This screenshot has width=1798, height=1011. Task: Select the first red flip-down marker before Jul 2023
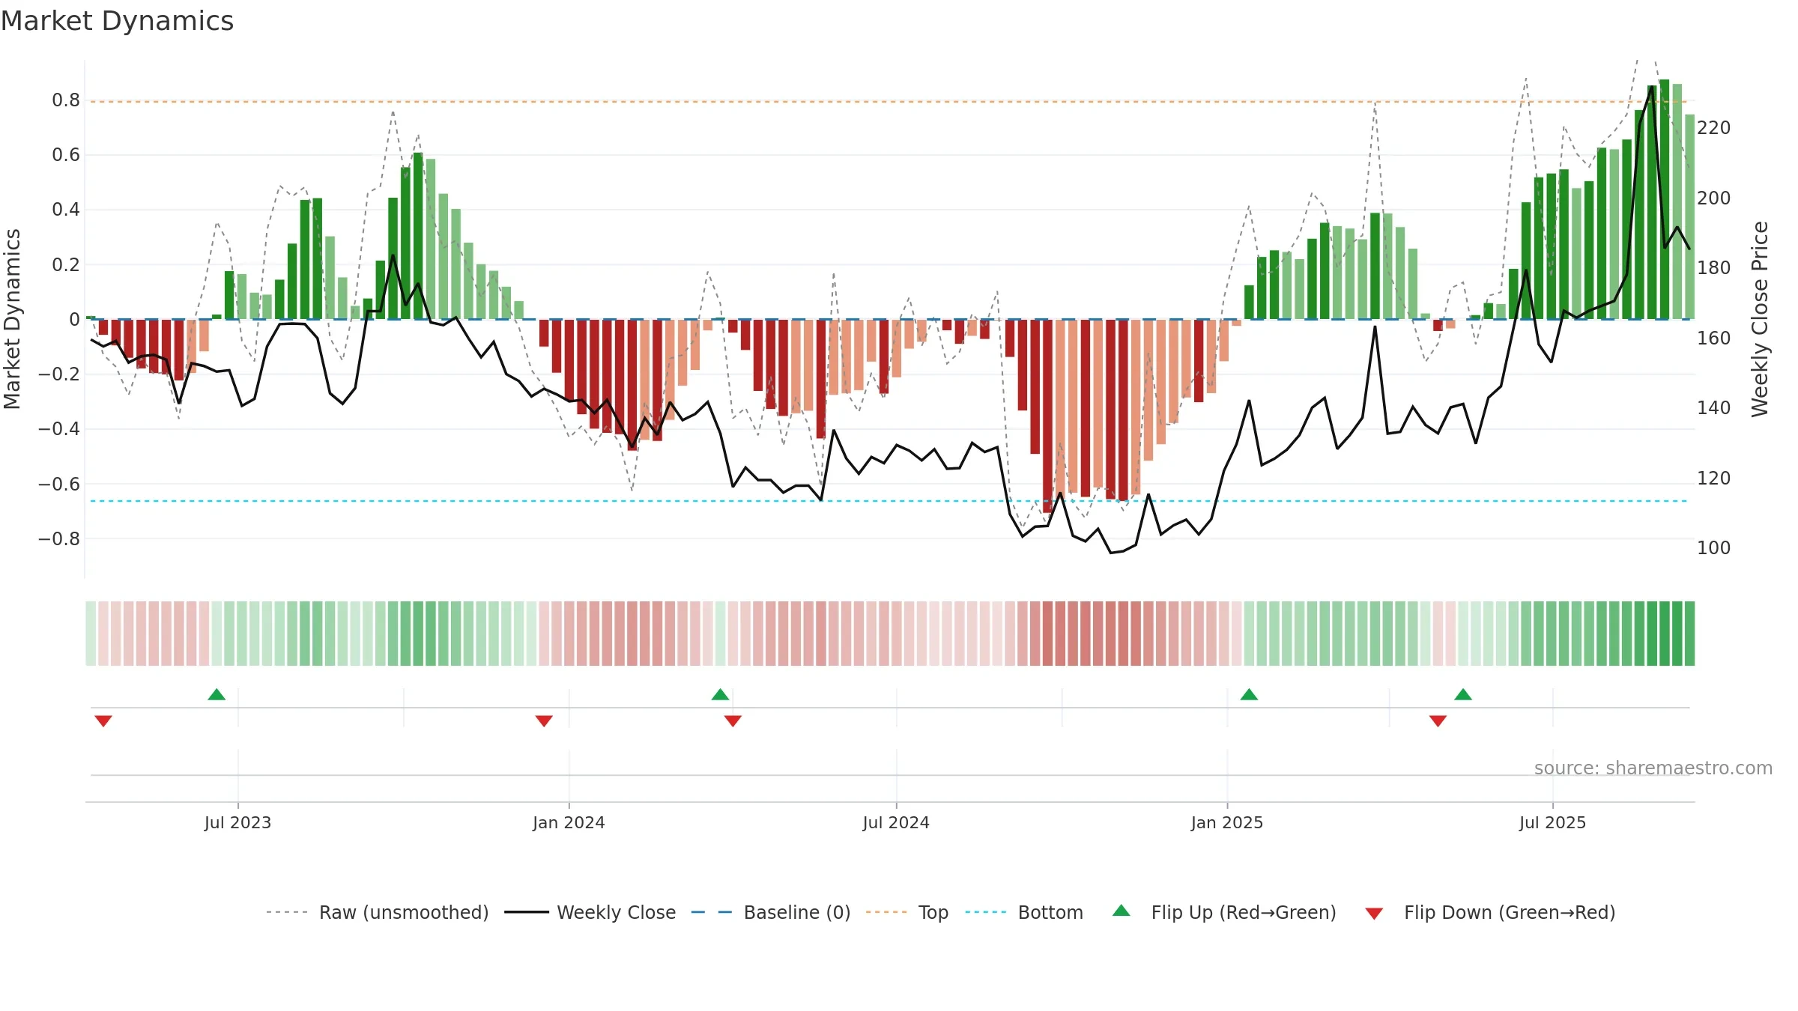(103, 720)
